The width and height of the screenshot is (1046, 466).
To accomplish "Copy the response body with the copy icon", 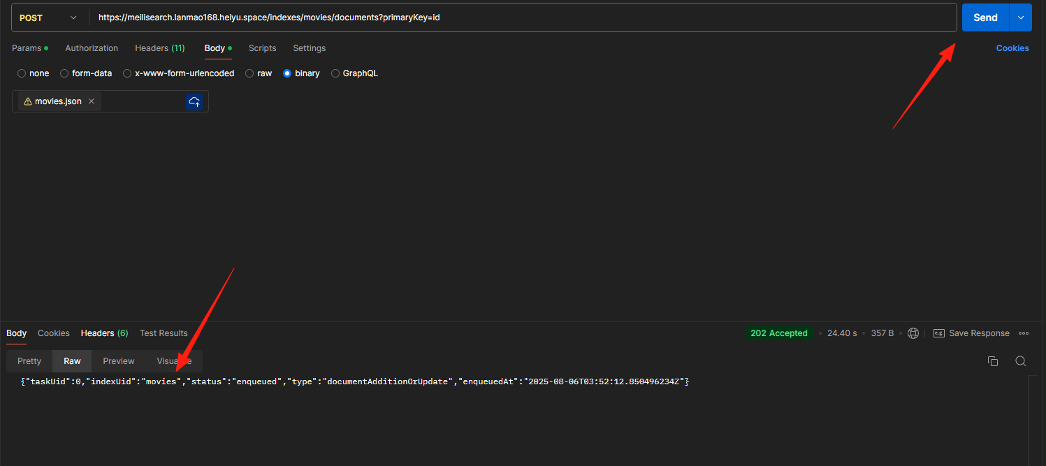I will tap(992, 361).
